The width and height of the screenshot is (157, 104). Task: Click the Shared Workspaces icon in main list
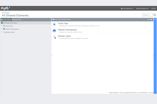point(54,31)
